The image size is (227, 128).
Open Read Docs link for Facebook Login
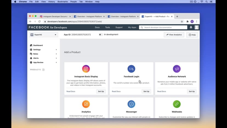click(116, 91)
